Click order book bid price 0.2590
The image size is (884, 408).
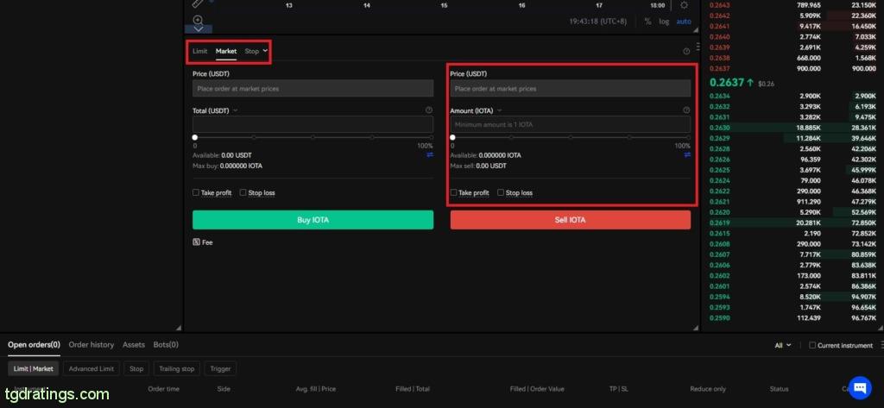(719, 318)
